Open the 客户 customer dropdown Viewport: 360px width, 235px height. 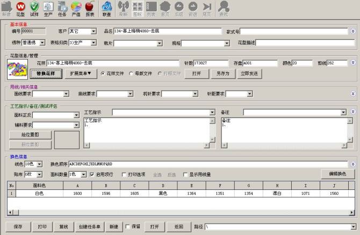coord(93,32)
